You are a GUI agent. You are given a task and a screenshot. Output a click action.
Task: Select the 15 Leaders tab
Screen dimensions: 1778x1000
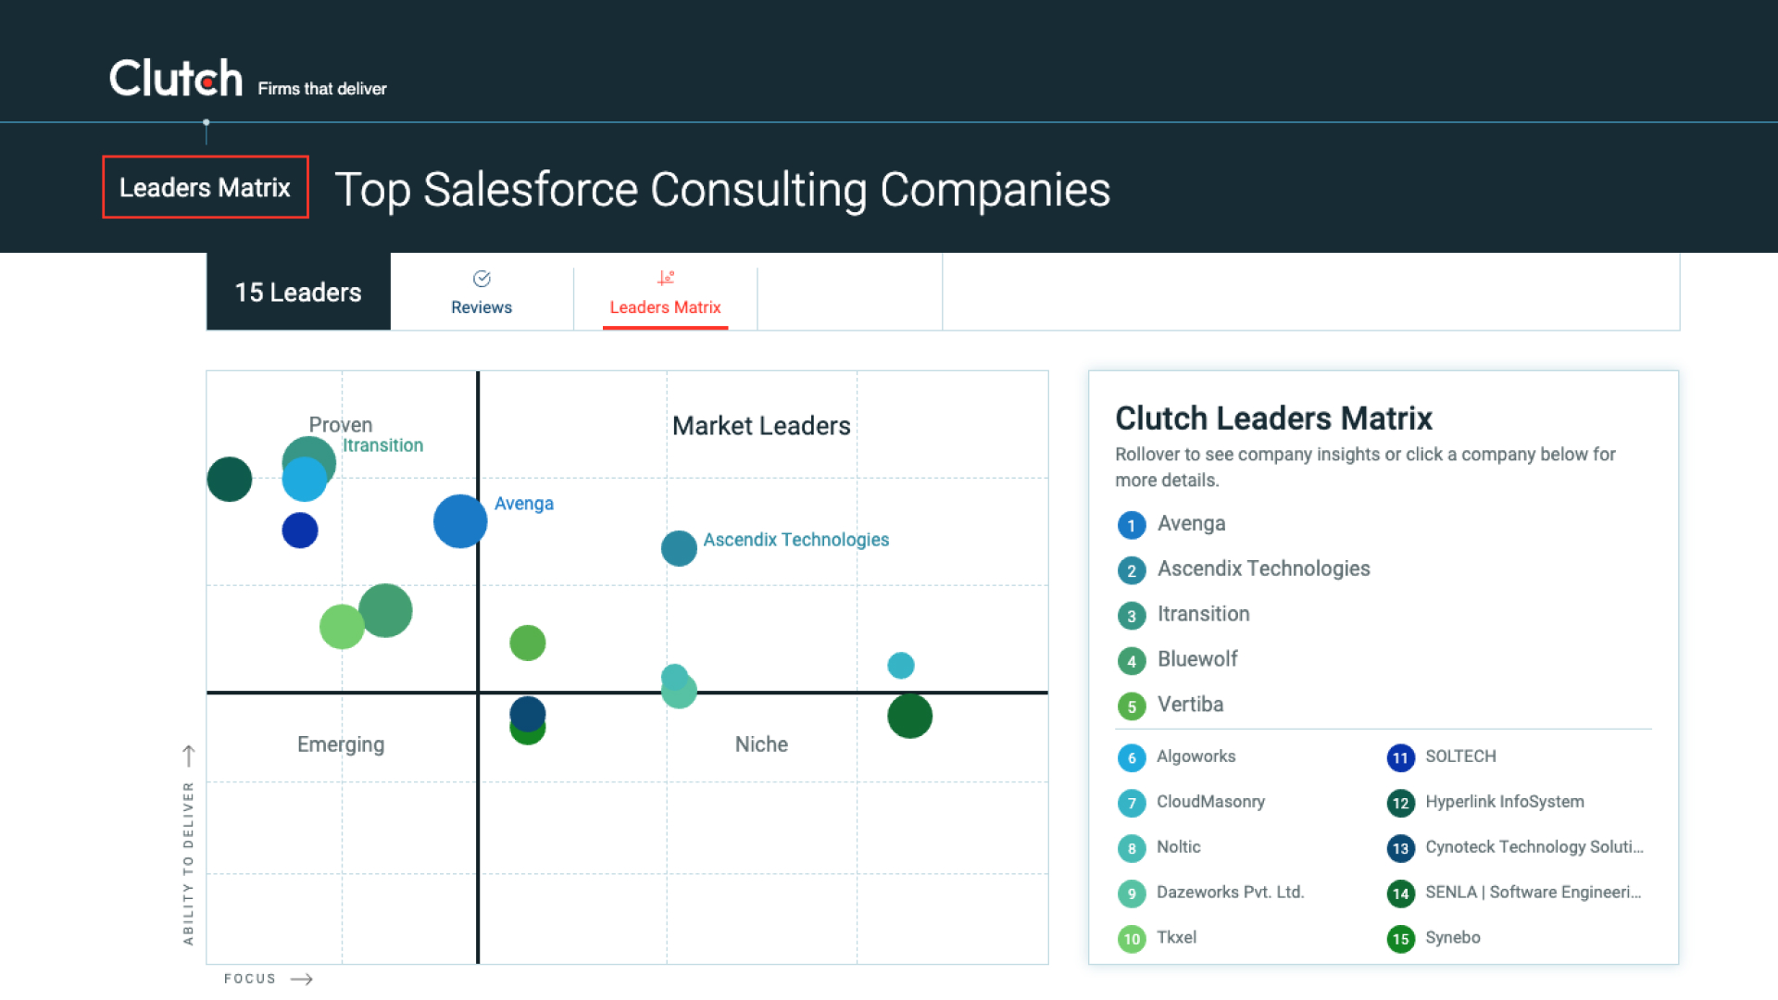point(298,293)
